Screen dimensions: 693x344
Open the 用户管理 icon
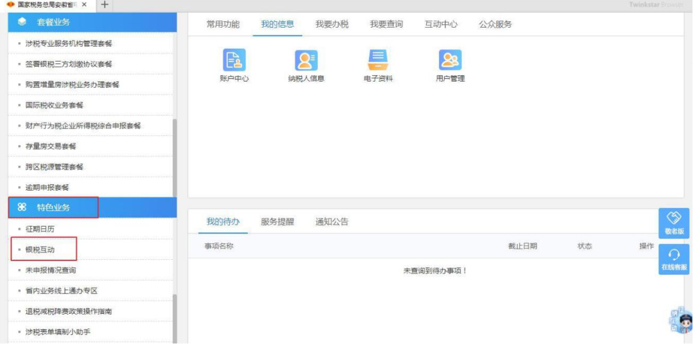point(450,60)
